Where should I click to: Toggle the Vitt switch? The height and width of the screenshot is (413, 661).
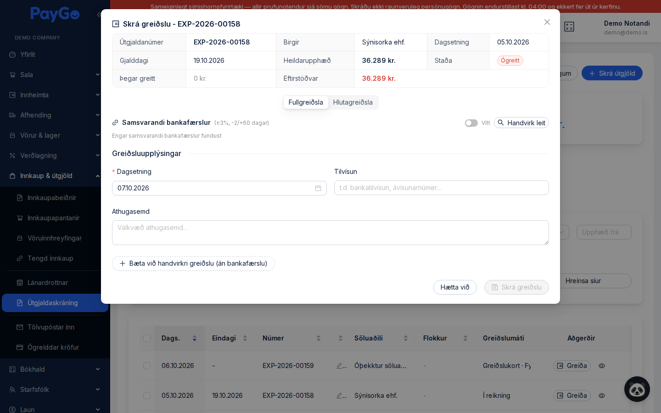pyautogui.click(x=471, y=123)
